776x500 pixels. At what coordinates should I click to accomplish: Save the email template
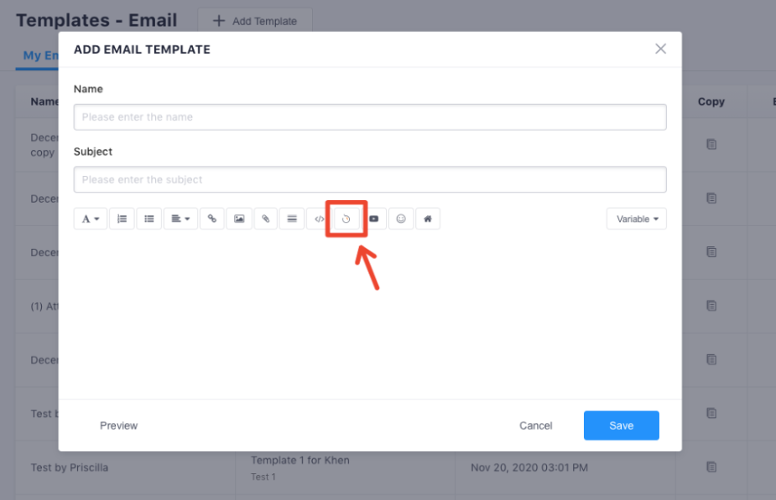[621, 425]
